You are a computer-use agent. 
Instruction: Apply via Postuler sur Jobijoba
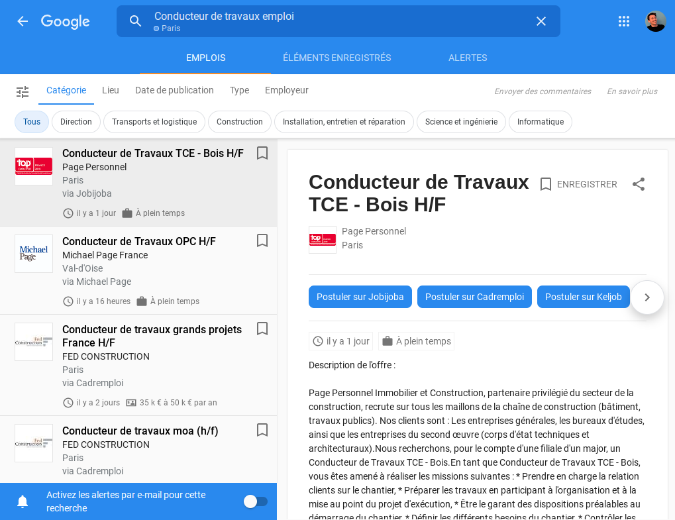(x=360, y=297)
